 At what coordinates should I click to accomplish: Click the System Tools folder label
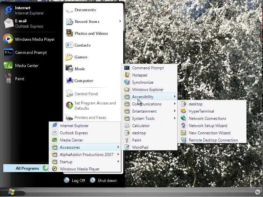click(x=143, y=118)
